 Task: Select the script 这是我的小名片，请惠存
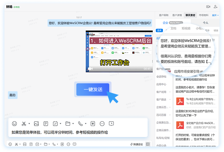[195, 90]
